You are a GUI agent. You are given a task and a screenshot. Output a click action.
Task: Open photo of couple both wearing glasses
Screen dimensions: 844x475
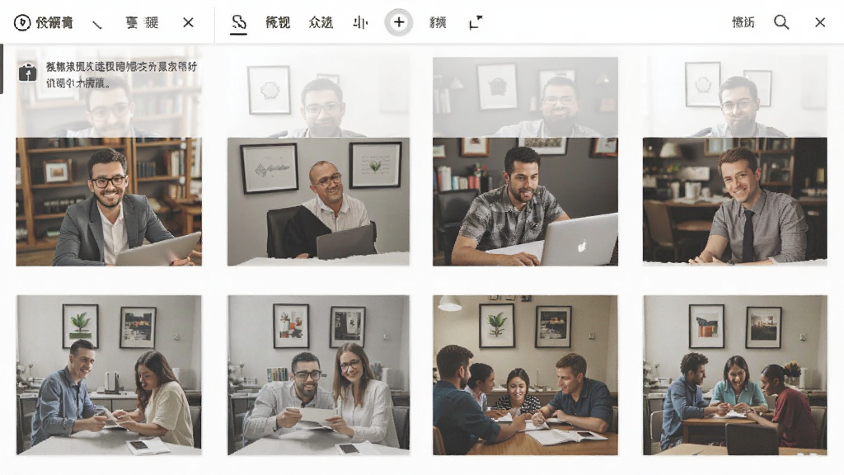(318, 375)
